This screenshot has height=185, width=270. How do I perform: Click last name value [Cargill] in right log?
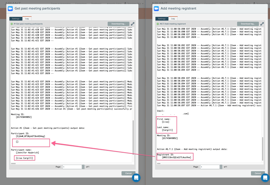click(167, 130)
